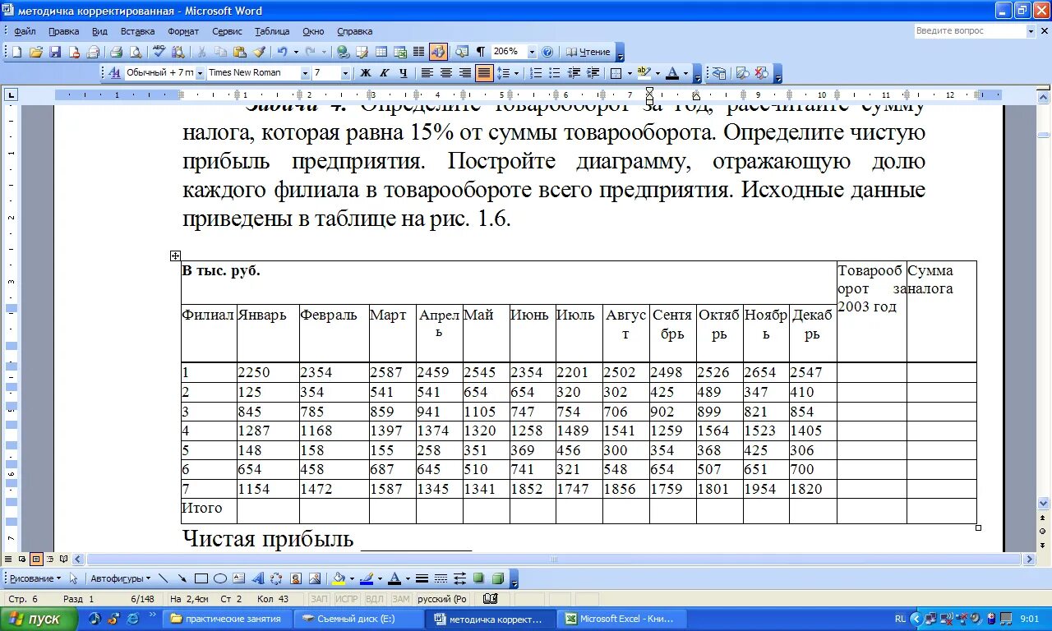Open the Times New Roman font dropdown

tap(305, 73)
